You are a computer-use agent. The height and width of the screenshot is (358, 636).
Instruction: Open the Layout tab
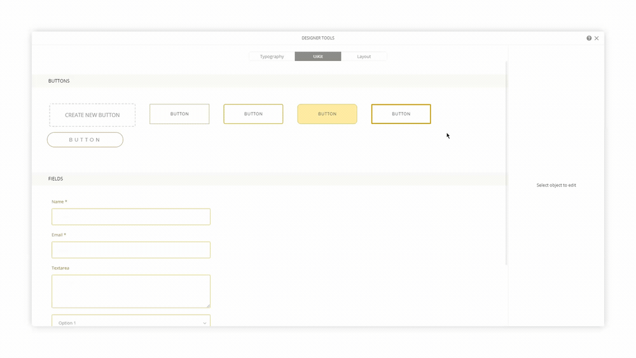364,57
